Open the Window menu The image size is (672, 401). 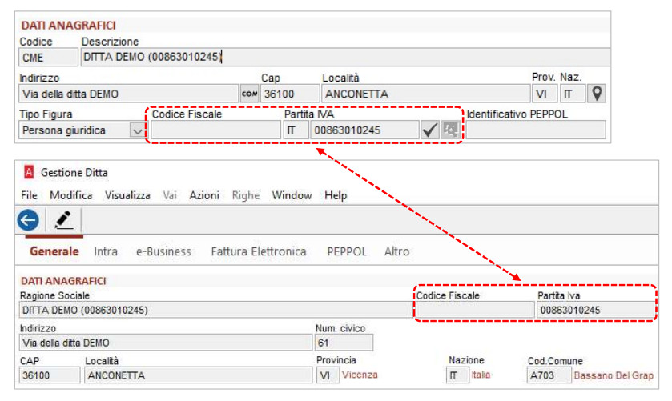point(292,195)
